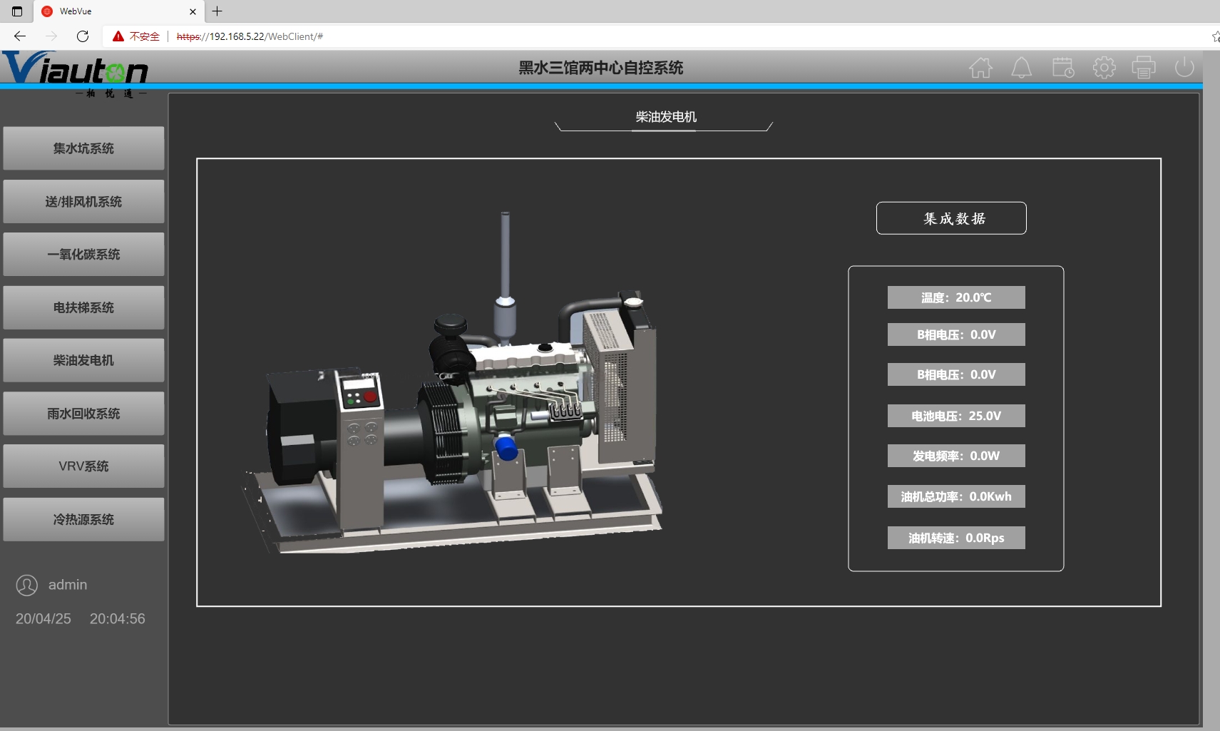Go back using browser back arrow

(20, 36)
